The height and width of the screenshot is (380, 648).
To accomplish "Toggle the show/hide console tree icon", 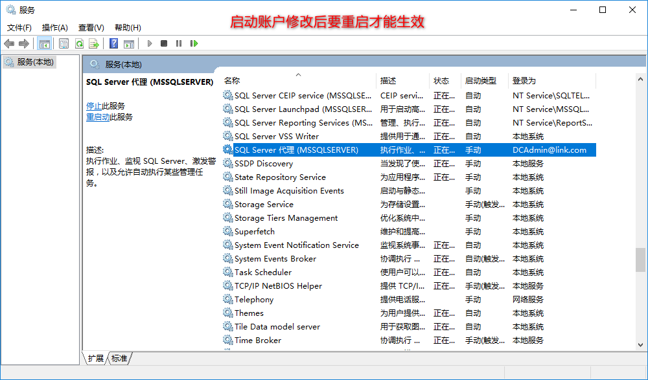I will [44, 43].
